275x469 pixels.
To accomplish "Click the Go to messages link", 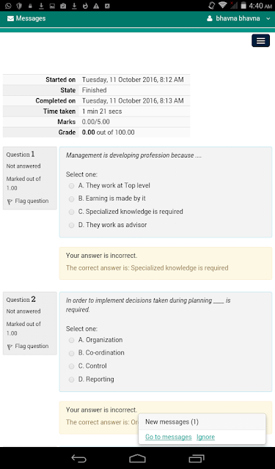I will pyautogui.click(x=169, y=437).
